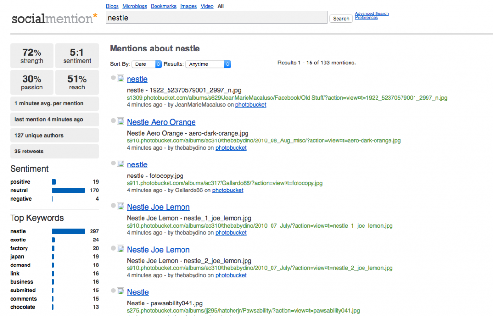Click the '35 retweets' stat
The image size is (493, 316).
pyautogui.click(x=54, y=152)
